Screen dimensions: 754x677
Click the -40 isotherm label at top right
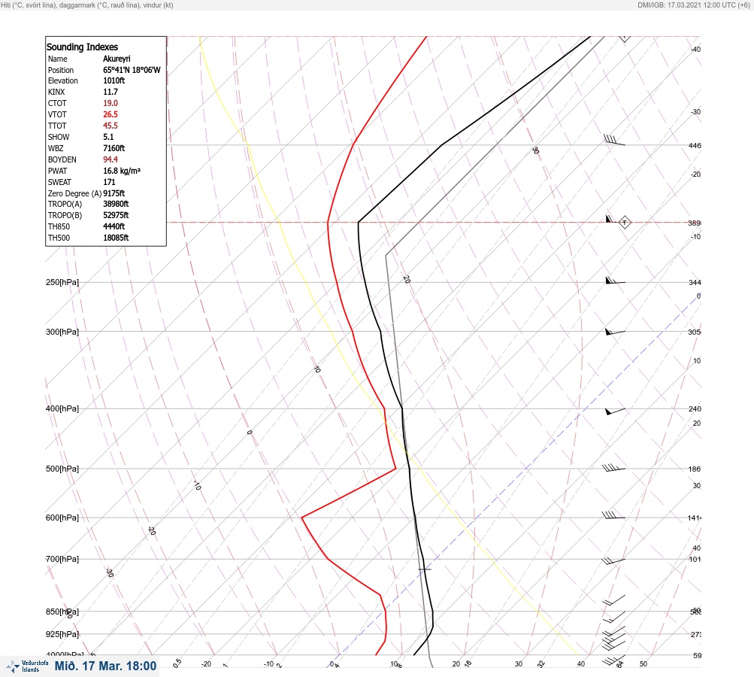(x=695, y=49)
